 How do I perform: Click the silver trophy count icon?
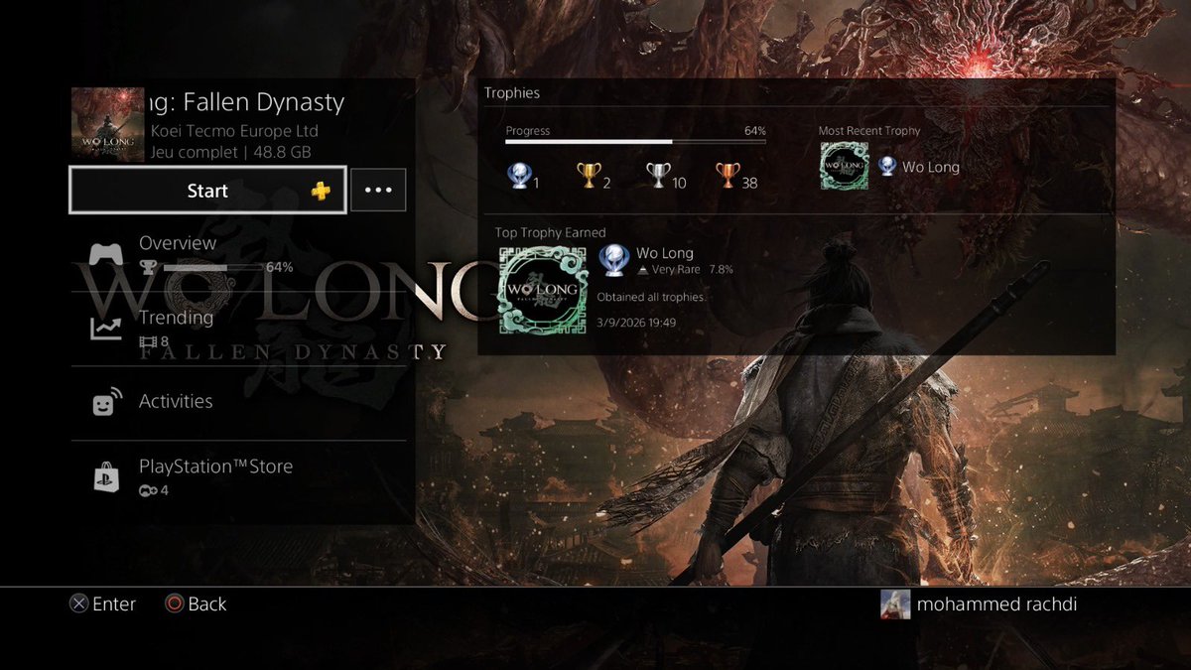657,176
